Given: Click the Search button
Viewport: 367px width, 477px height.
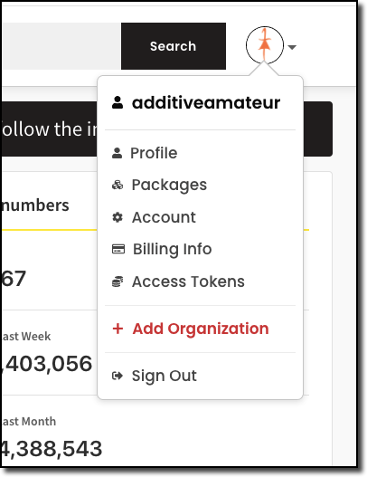Looking at the screenshot, I should coord(174,46).
